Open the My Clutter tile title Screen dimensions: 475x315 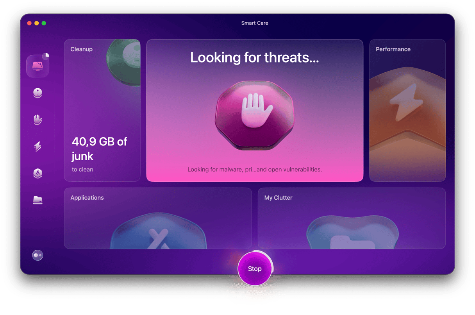point(278,198)
